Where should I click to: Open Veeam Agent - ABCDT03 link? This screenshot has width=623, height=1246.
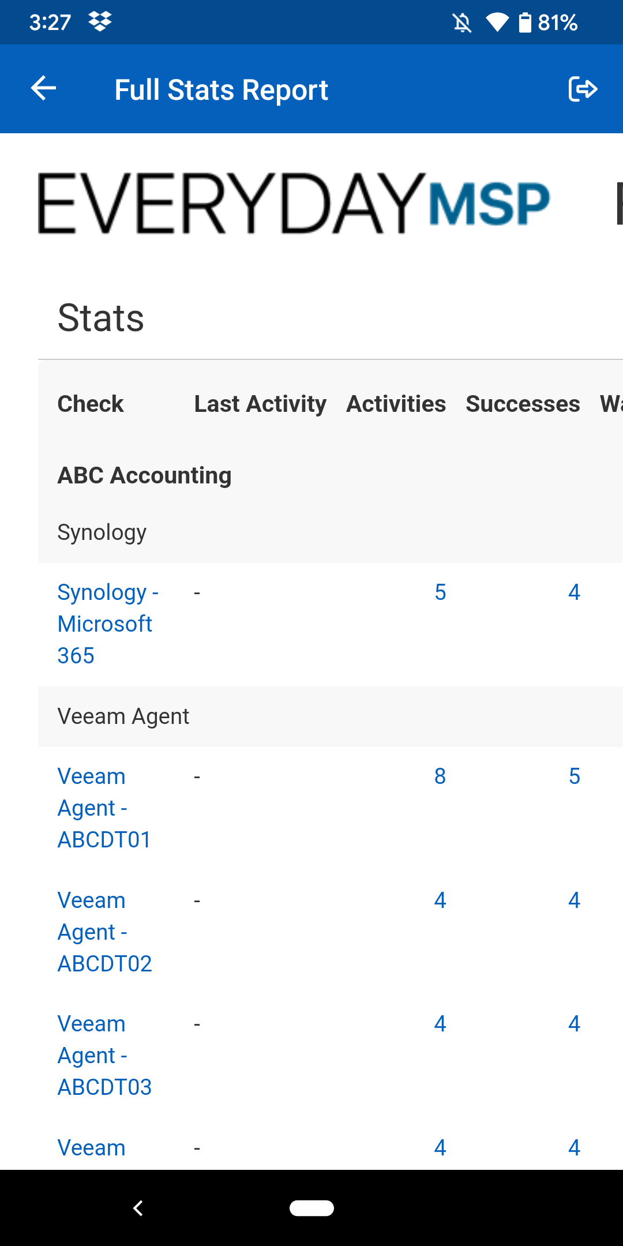click(x=104, y=1055)
